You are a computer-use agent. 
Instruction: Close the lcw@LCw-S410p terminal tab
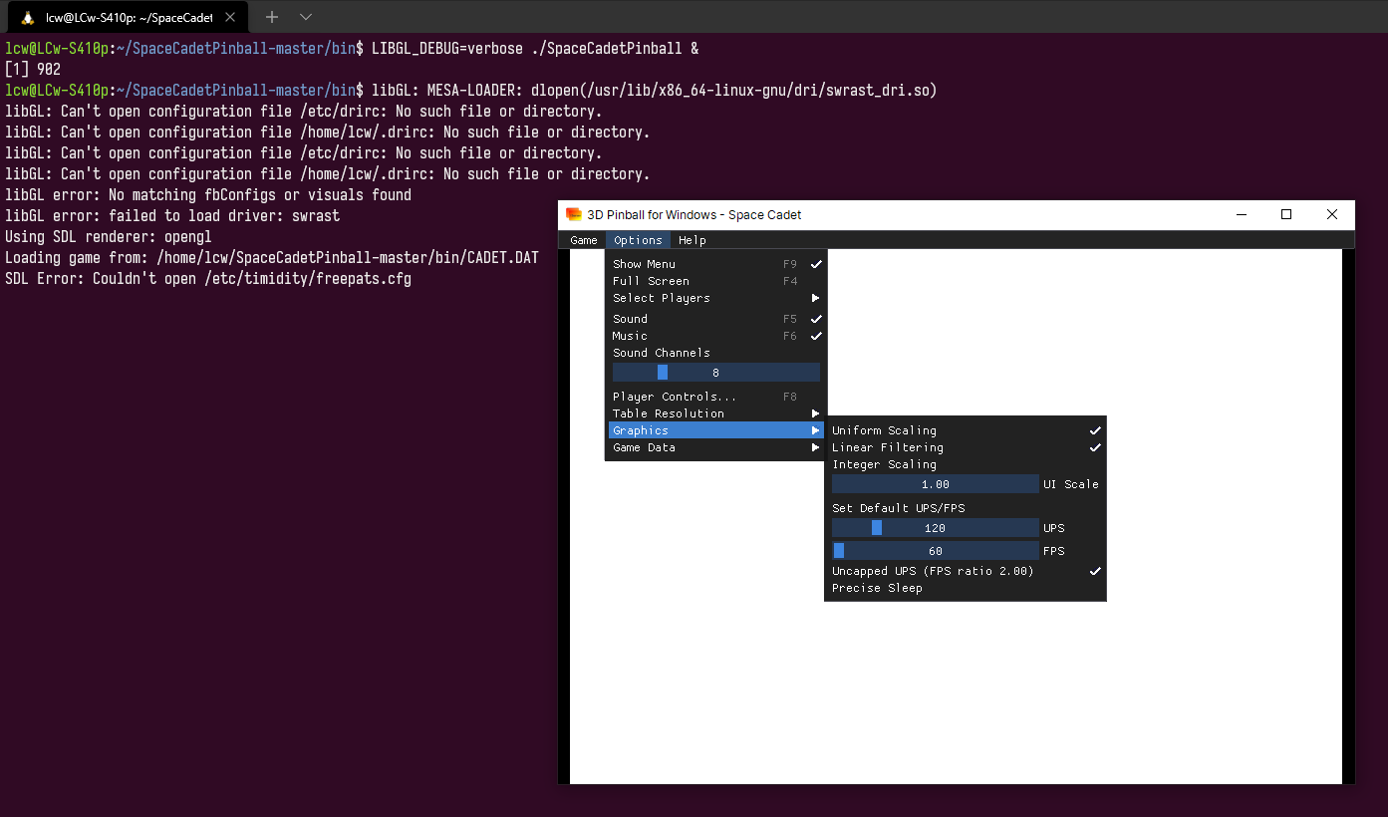coord(232,17)
